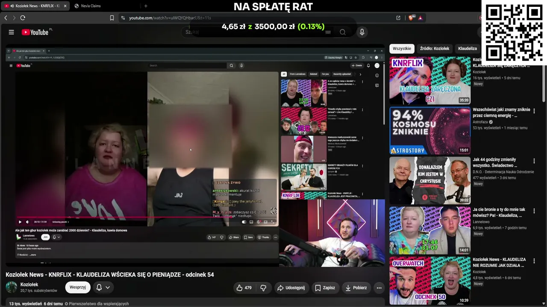Open the Koziołek channel name link under the title

coord(29,284)
